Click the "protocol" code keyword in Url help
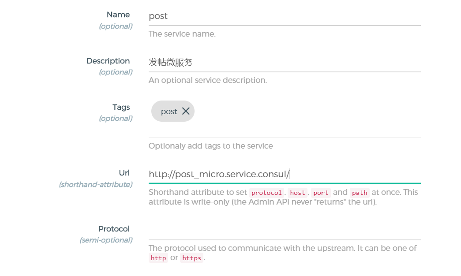The image size is (461, 276). pyautogui.click(x=266, y=193)
